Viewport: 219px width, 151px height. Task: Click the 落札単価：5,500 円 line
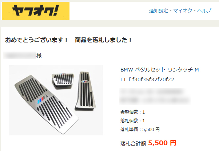[x=140, y=130]
